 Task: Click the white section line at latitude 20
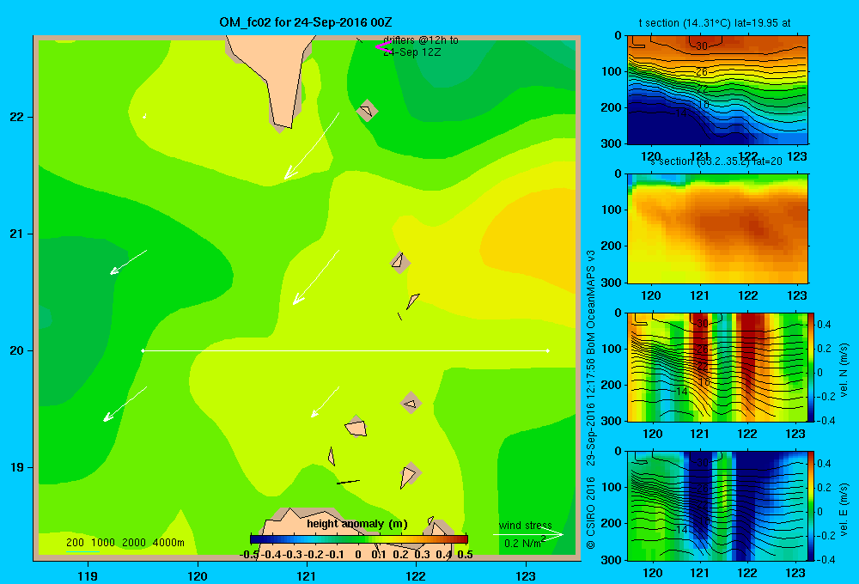(x=345, y=350)
